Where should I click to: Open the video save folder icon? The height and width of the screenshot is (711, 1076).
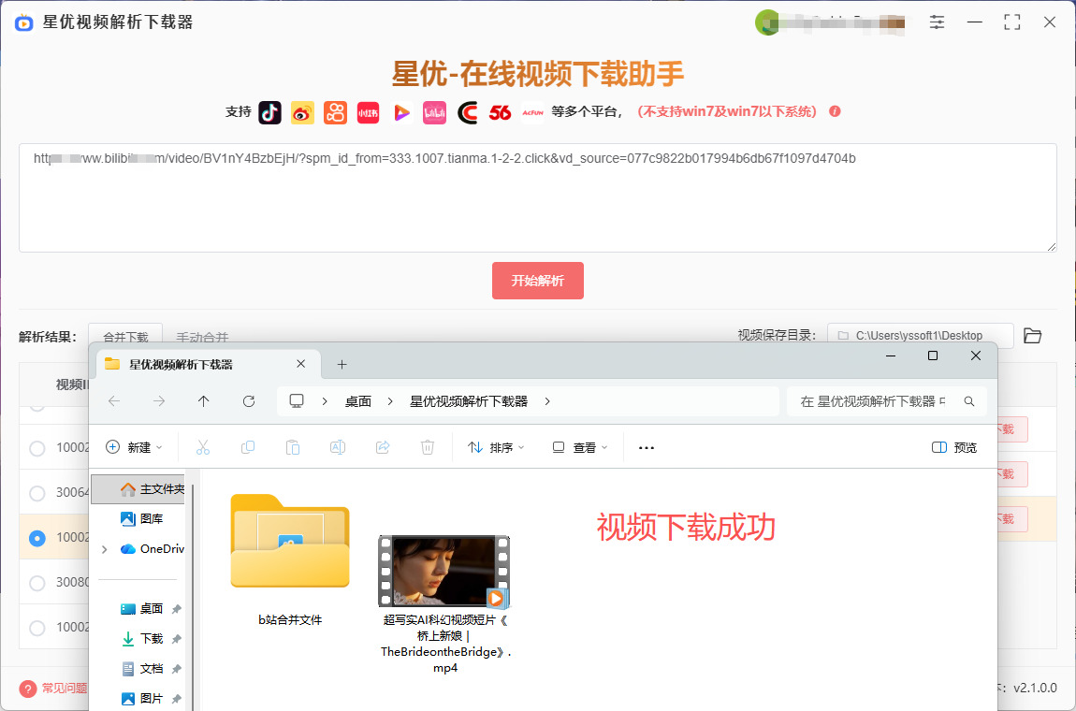pyautogui.click(x=1032, y=336)
